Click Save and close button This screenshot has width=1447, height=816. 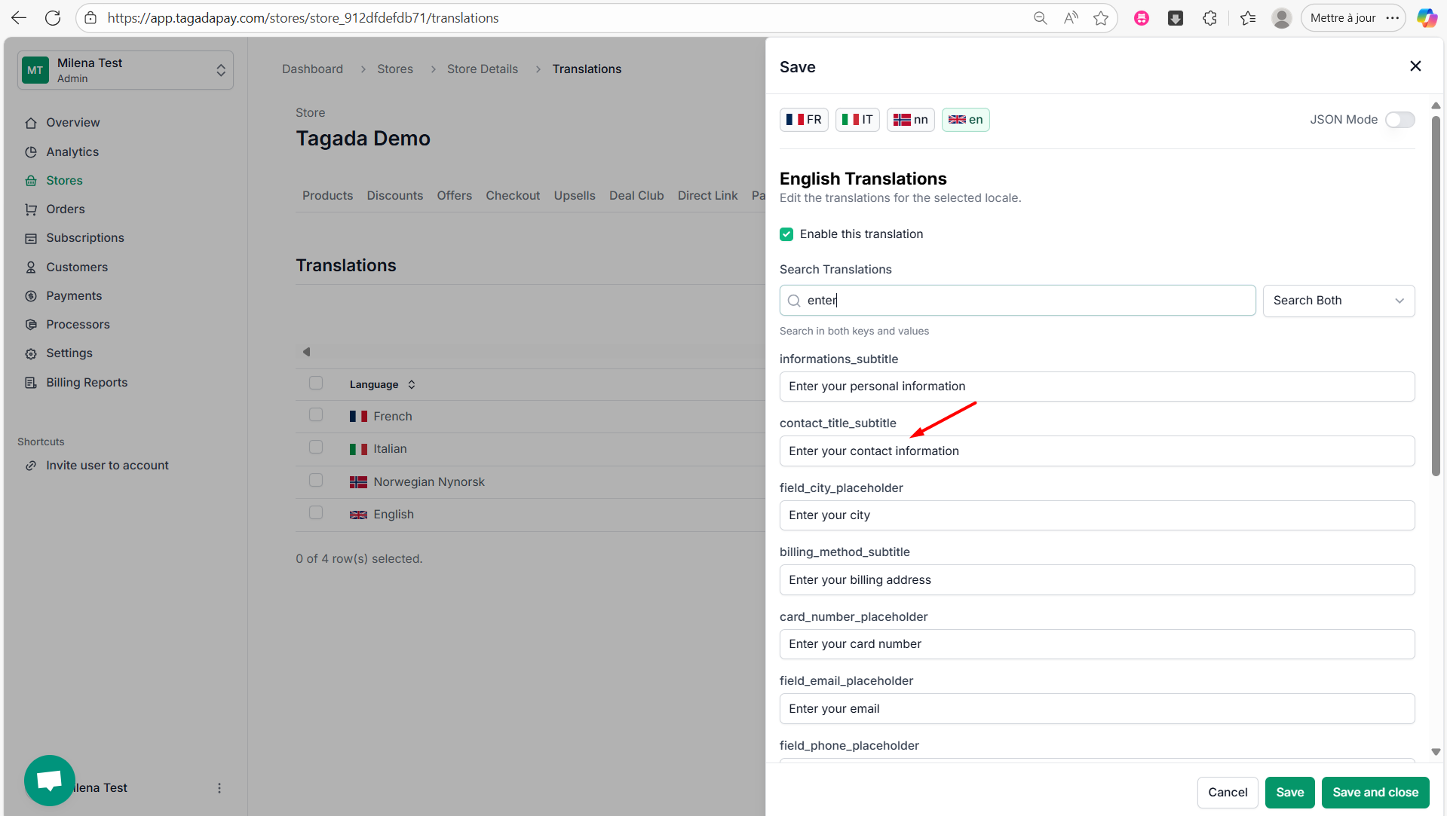(x=1375, y=793)
